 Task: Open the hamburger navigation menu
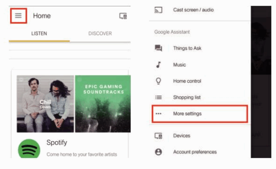18,16
